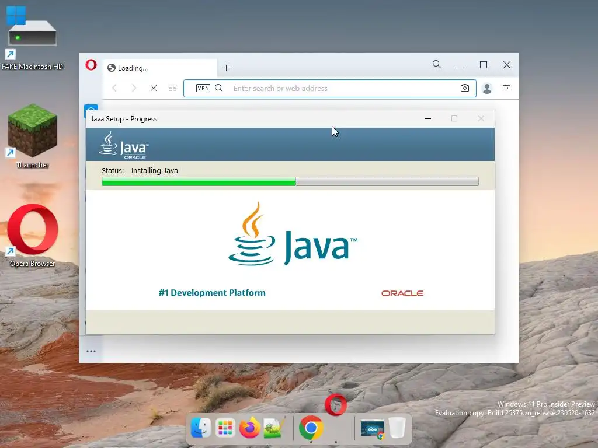The image size is (598, 448).
Task: Open the Speed Dial grid icon
Action: (x=172, y=88)
